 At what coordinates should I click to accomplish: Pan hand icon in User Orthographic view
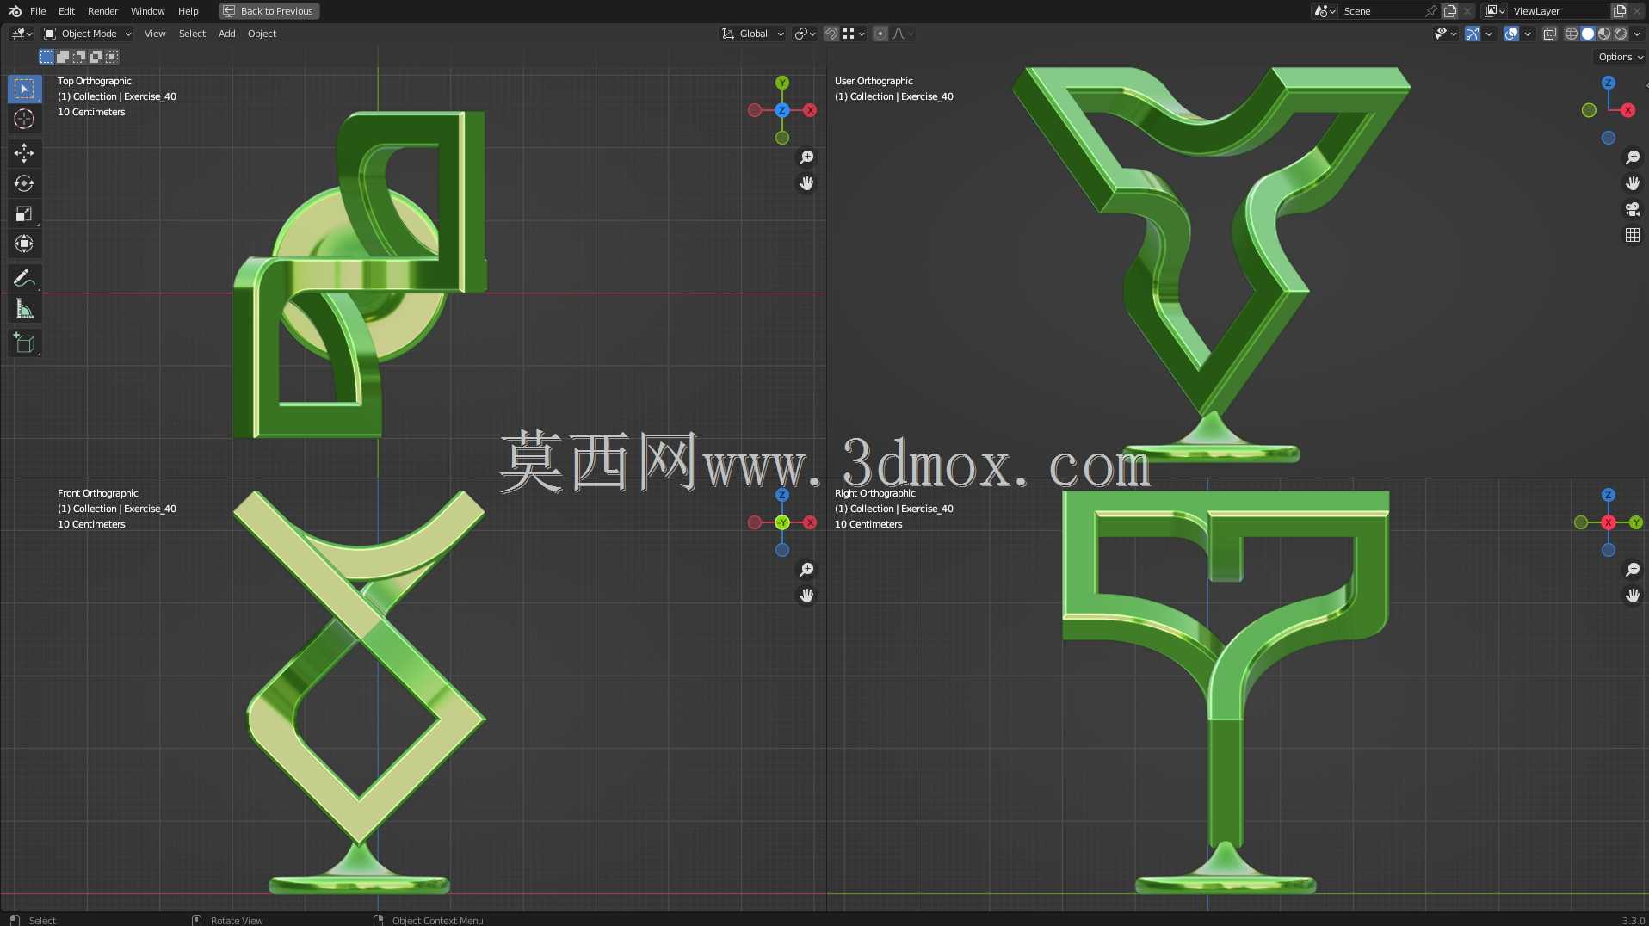pyautogui.click(x=1632, y=183)
